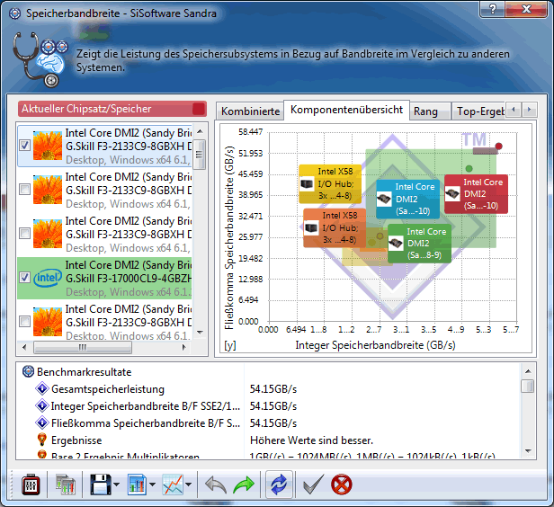
Task: Check the second G.Skill F3-2133C9-8GBXH entry
Action: tap(25, 190)
